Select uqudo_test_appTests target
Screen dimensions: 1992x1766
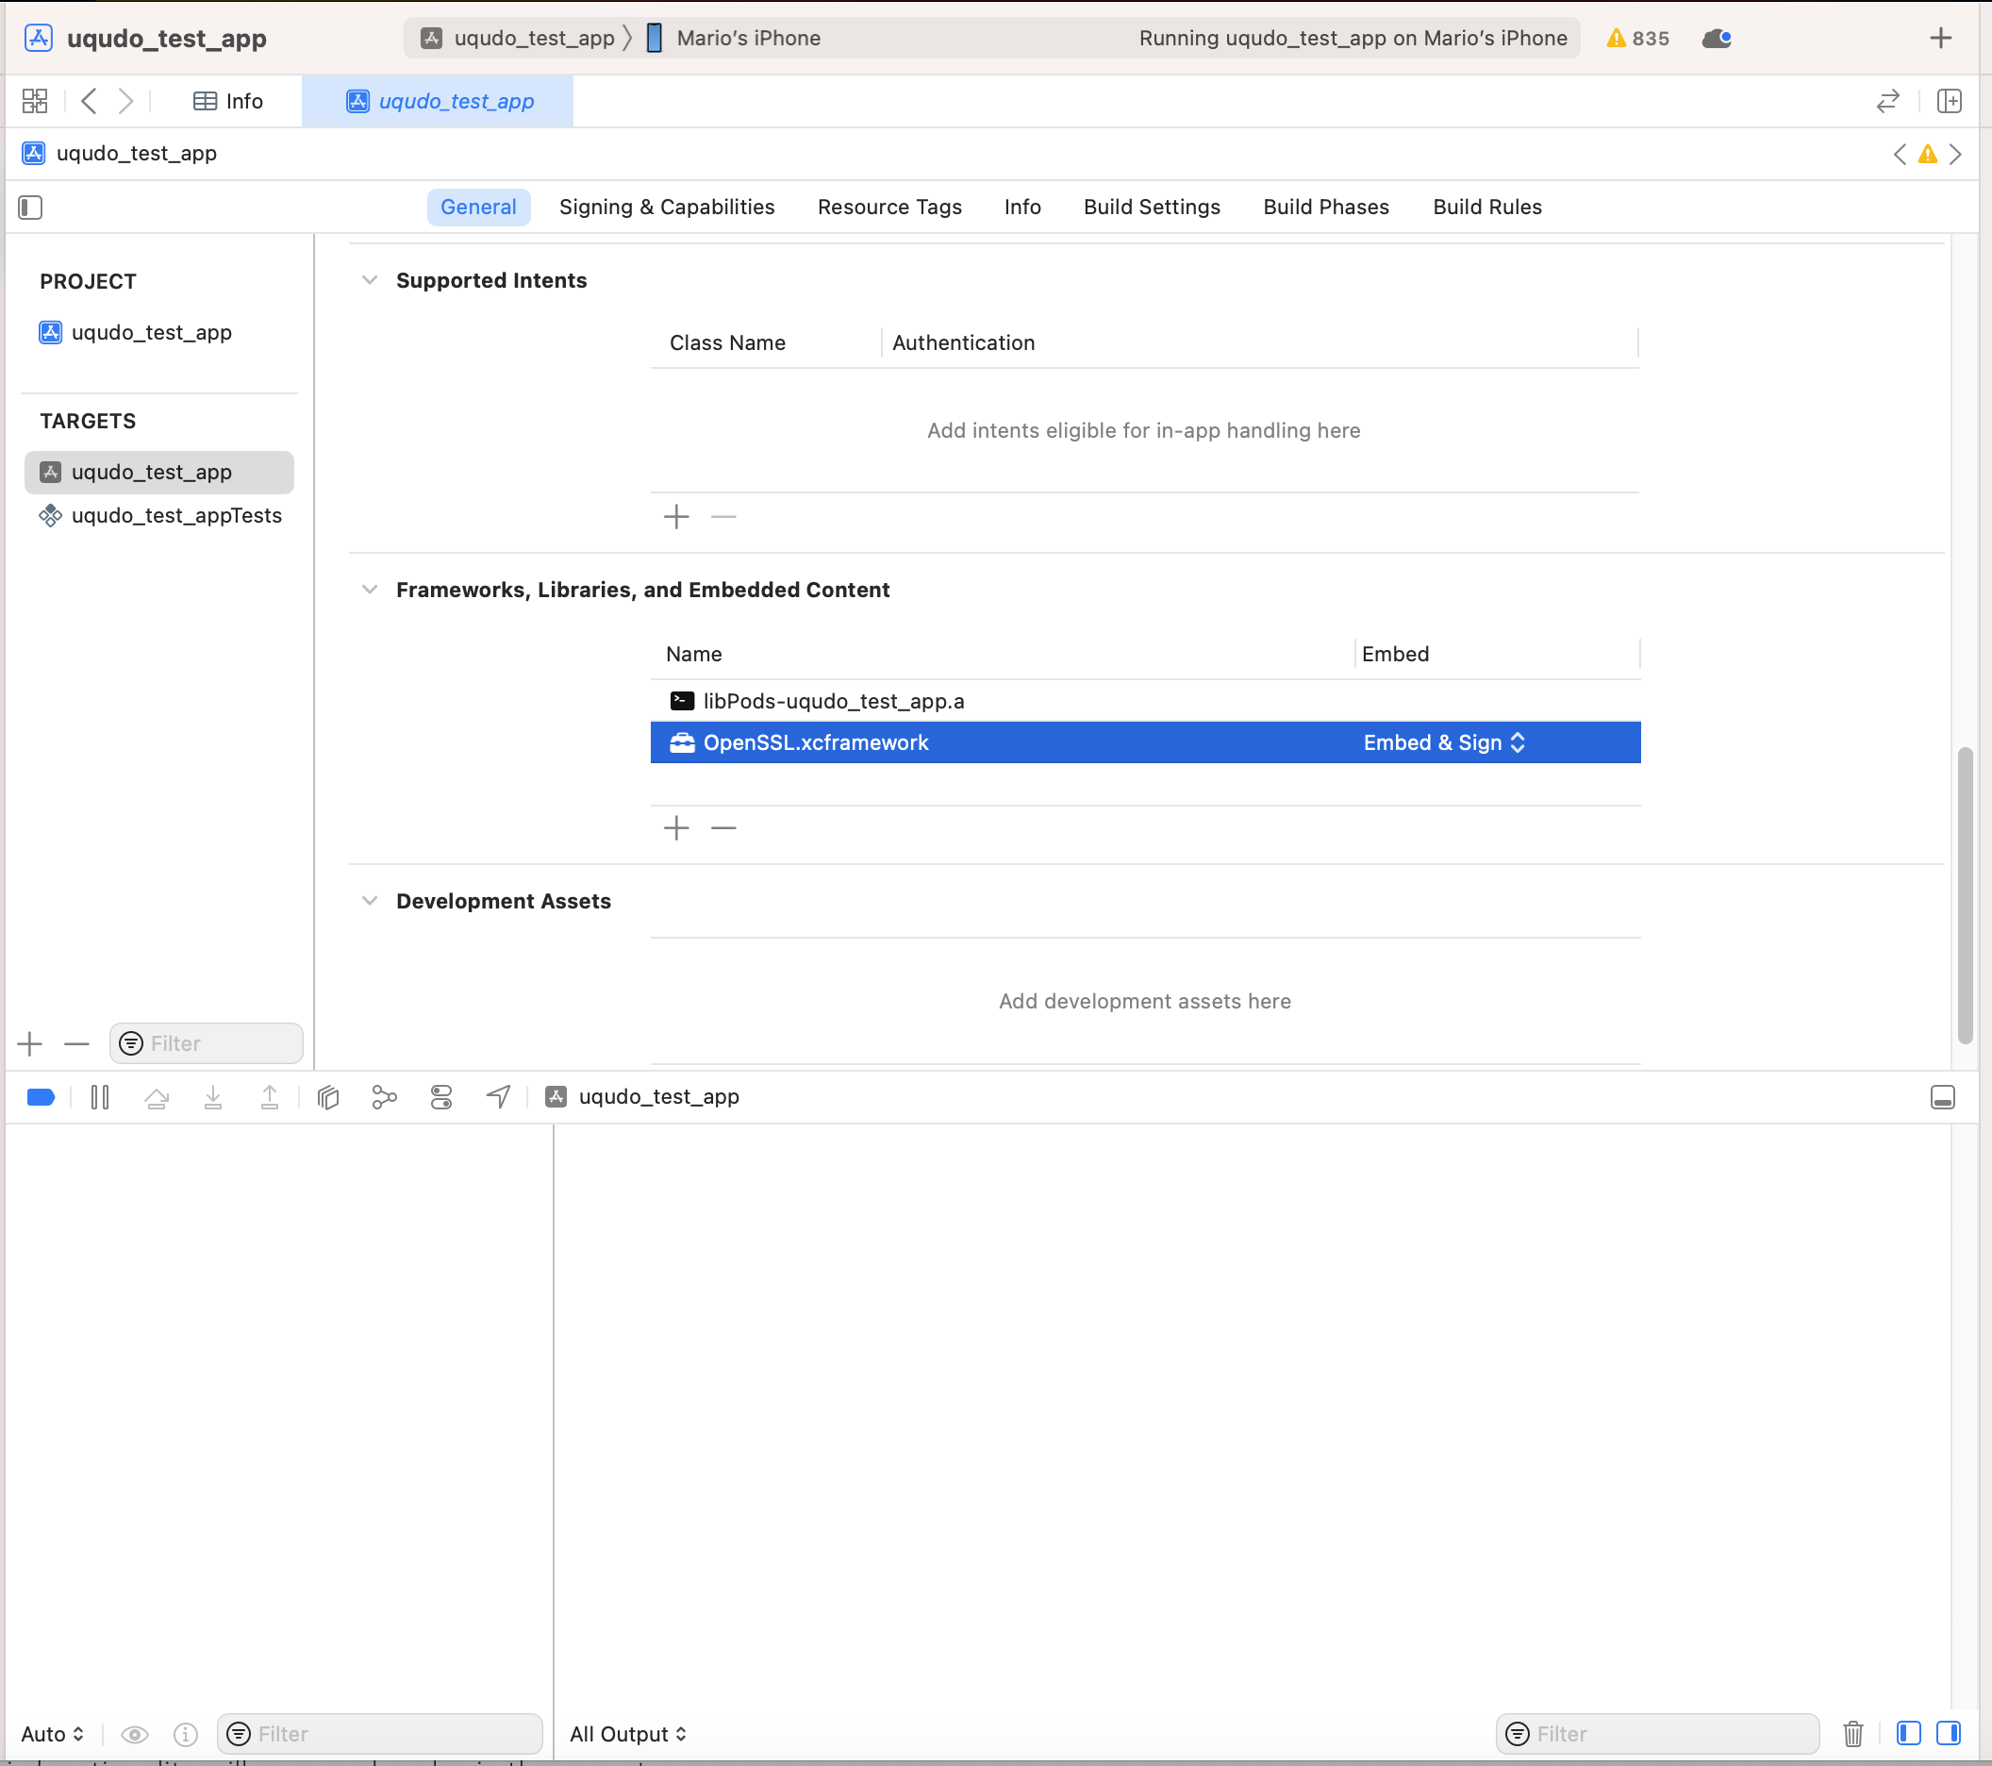point(175,516)
